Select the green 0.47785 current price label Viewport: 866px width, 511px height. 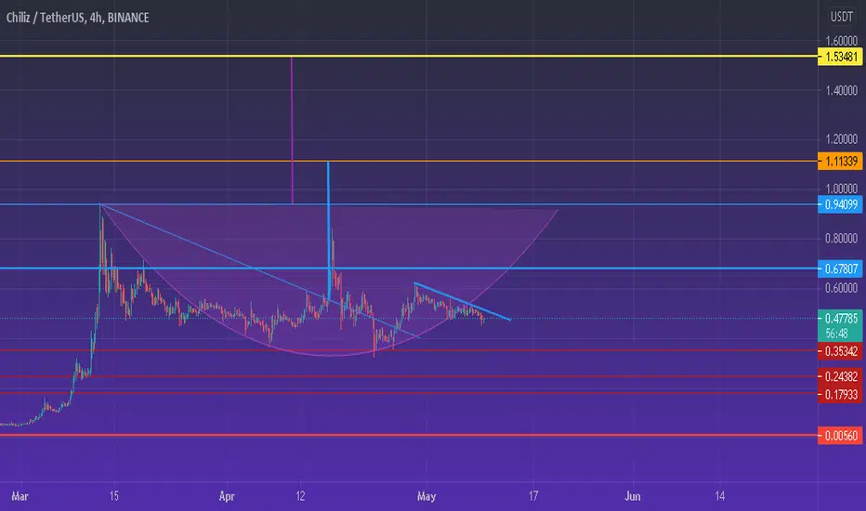coord(840,318)
